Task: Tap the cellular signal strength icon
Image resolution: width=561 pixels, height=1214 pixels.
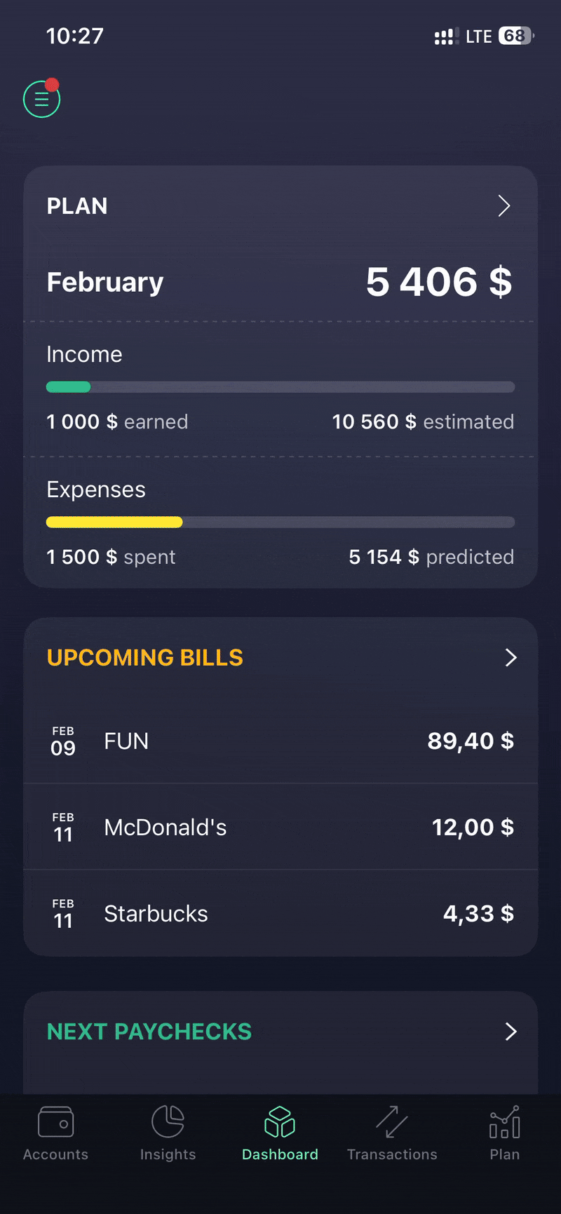Action: coord(446,36)
